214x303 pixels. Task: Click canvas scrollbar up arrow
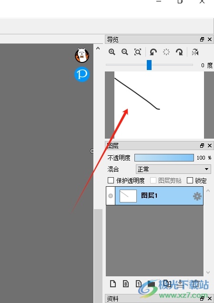pyautogui.click(x=98, y=48)
